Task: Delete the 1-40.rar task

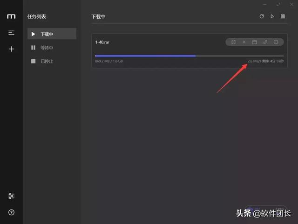Action: tap(244, 42)
